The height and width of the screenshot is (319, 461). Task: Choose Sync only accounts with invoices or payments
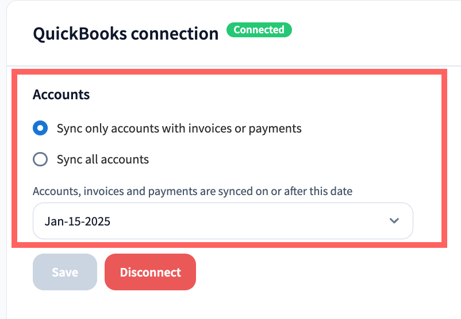(x=40, y=129)
